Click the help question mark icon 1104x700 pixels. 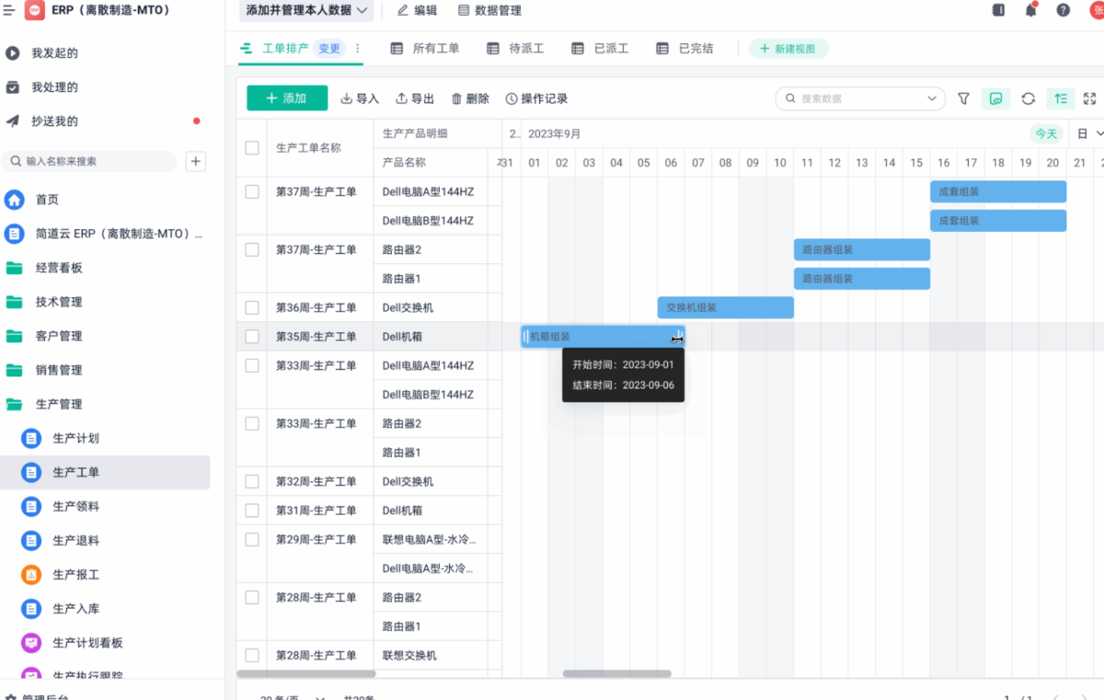pos(1061,10)
